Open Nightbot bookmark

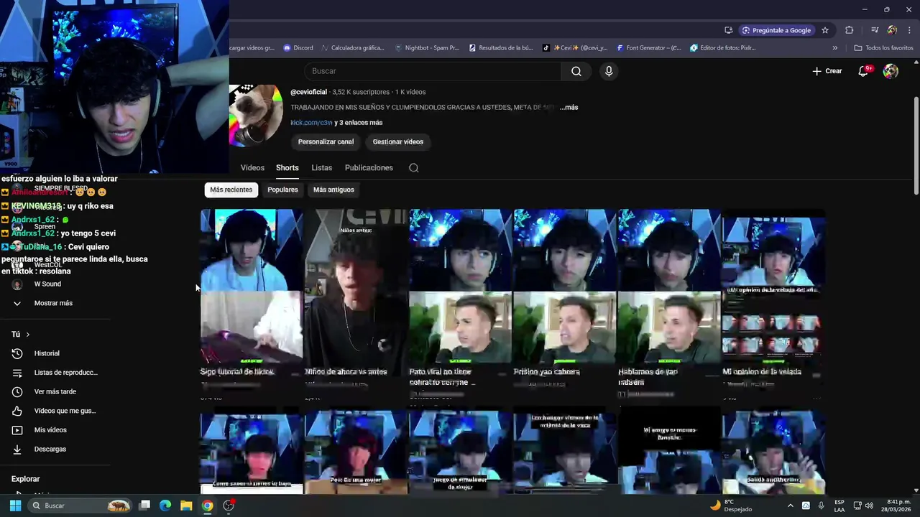pos(427,48)
